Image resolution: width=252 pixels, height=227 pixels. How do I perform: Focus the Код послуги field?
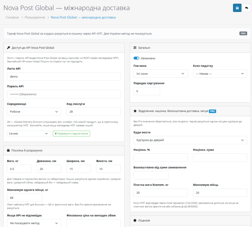click(x=94, y=112)
